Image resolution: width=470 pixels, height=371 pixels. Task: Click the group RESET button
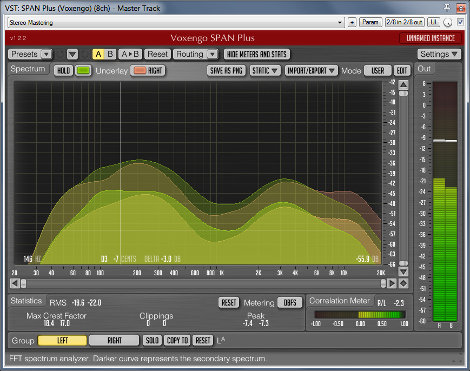203,340
